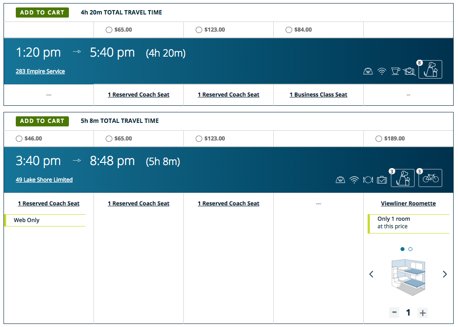The image size is (458, 327).
Task: Click the Wi-Fi icon for 283 Empire Service
Action: [382, 71]
